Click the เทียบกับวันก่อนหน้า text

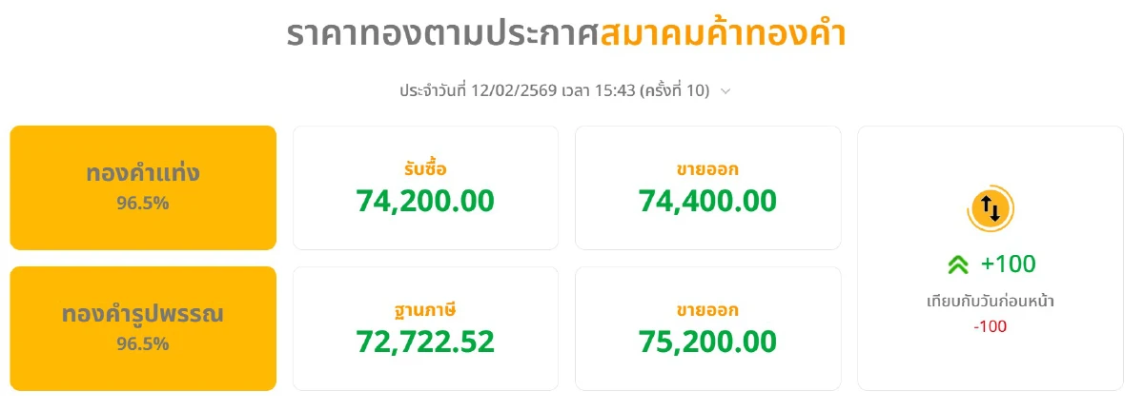coord(991,303)
